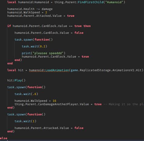Click the 'if humanoid.Parent.CanBlock.Value == true then' line
Screen dimensions: 144x141
point(49,26)
